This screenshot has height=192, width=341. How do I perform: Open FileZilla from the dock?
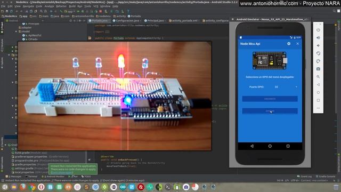141,187
